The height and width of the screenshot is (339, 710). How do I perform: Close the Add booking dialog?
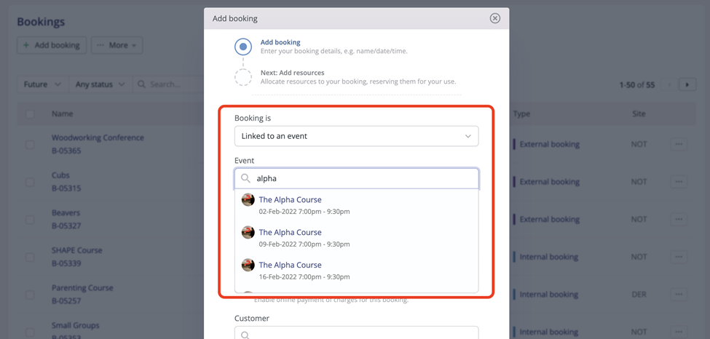(x=494, y=18)
